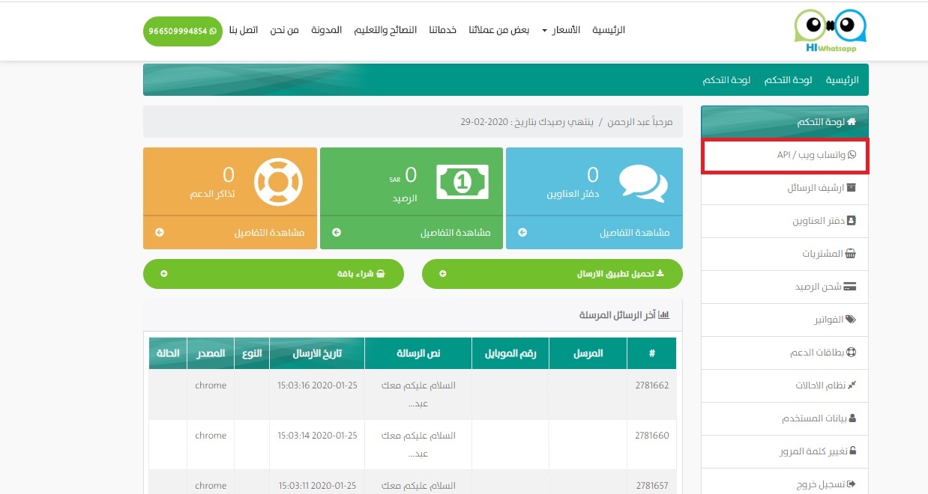Click the تاريخ الارسال column header
This screenshot has width=928, height=494.
click(317, 353)
